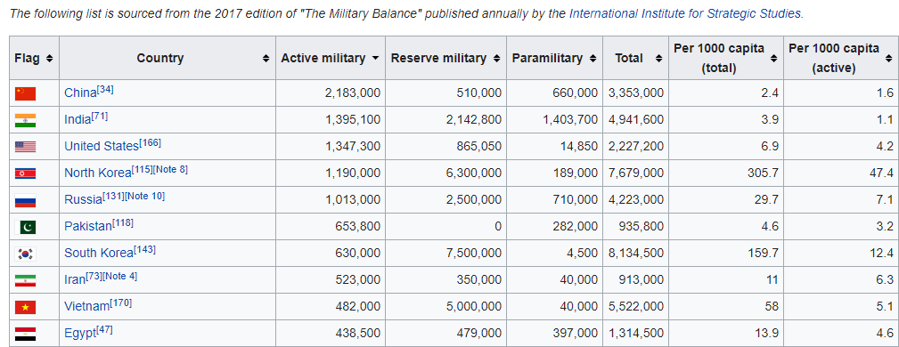This screenshot has width=899, height=347.
Task: Select Russia's total value 4,223,000
Action: [x=636, y=200]
